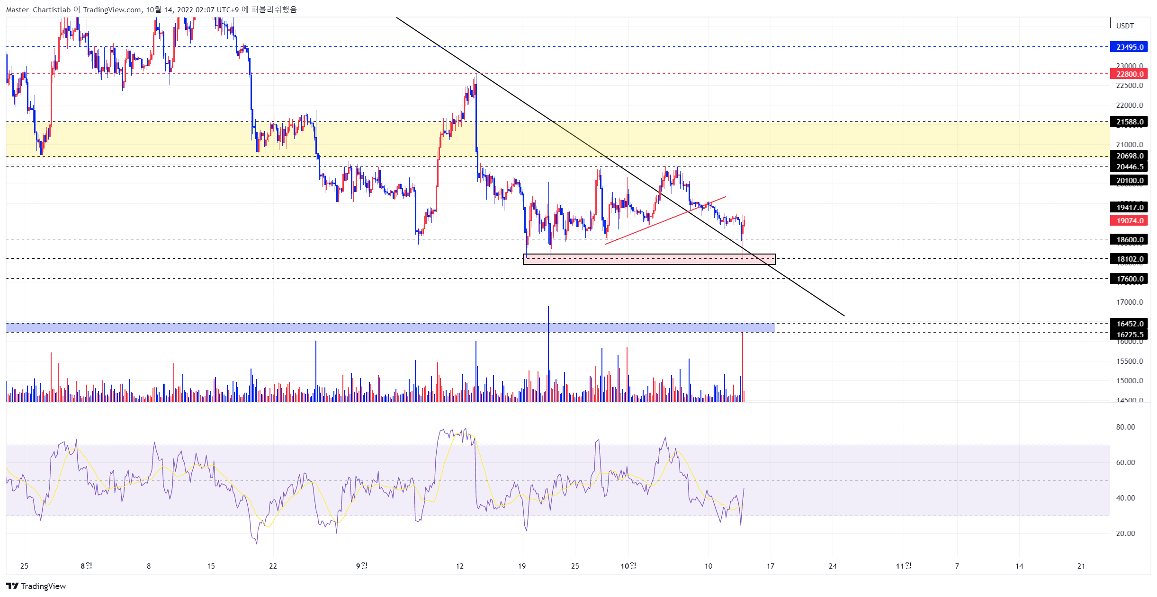Click the 17600.0 price label
Screen dimensions: 1157x597
coord(1129,279)
